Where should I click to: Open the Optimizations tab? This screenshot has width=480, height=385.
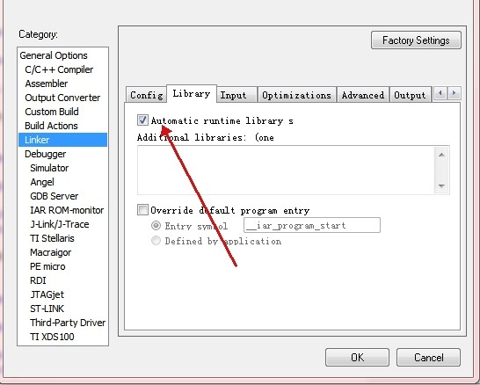click(x=296, y=95)
